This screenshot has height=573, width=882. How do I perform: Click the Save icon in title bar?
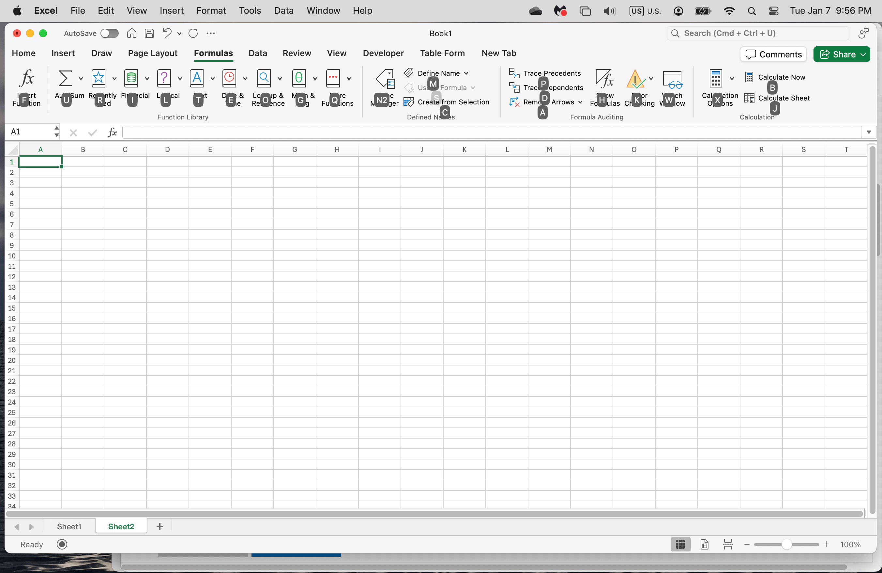(149, 33)
